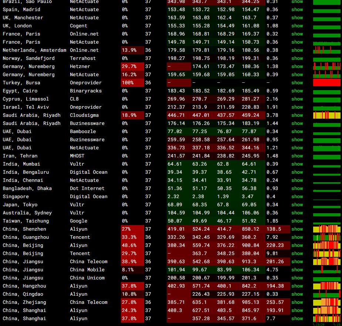Select the "Google" provider cell
Viewport: 342px width, 326px height.
[x=78, y=221]
